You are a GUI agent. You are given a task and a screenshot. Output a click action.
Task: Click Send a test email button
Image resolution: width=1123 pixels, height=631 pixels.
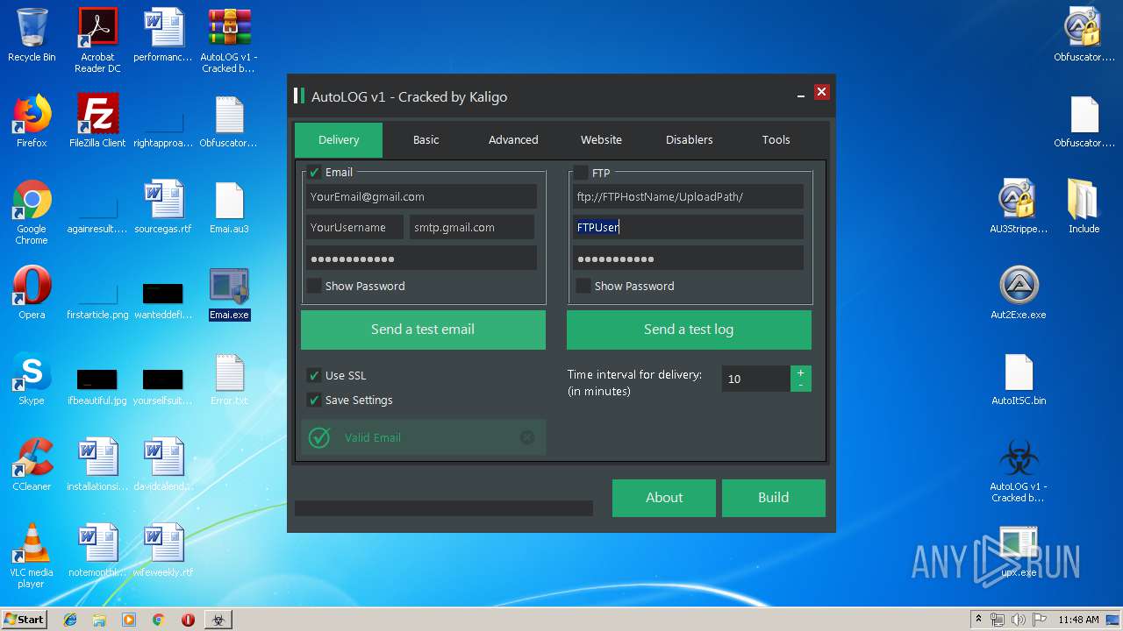pyautogui.click(x=423, y=330)
